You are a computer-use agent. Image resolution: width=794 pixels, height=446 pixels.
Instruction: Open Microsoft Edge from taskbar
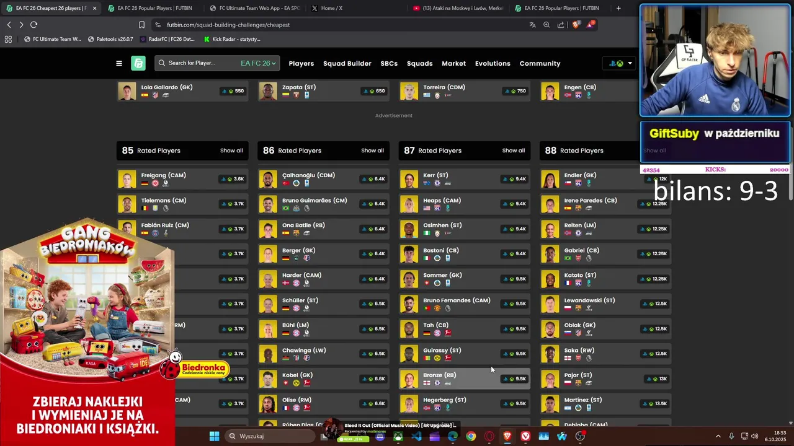point(453,436)
